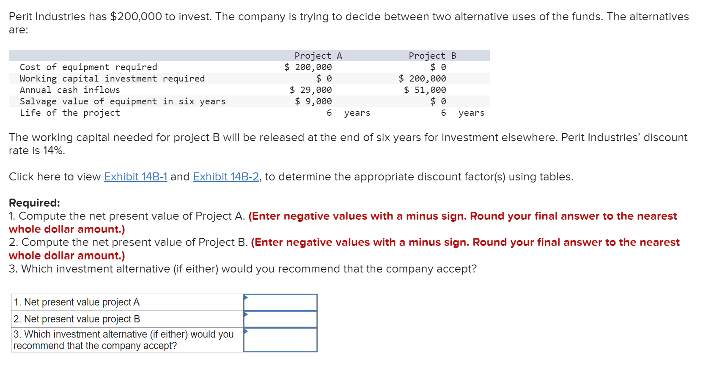The image size is (714, 379).
Task: Select the $29,000 annual cash inflow value
Action: click(310, 90)
